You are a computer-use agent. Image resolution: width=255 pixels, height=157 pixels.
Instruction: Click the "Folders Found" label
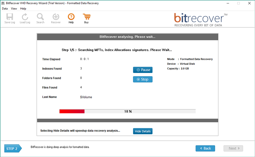click(x=52, y=78)
